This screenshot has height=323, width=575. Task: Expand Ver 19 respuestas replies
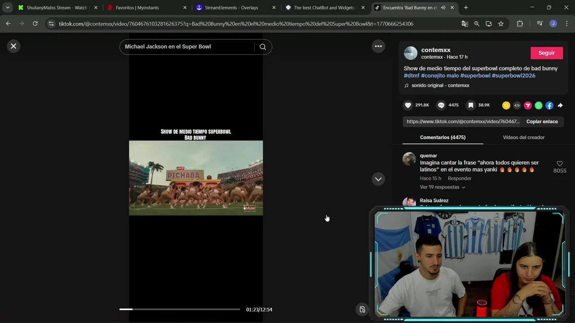pyautogui.click(x=442, y=187)
